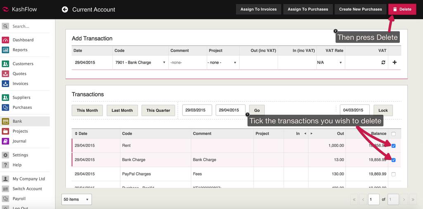Viewport: 423px width, 209px height.
Task: Click the Reports chart icon in sidebar
Action: 5,50
